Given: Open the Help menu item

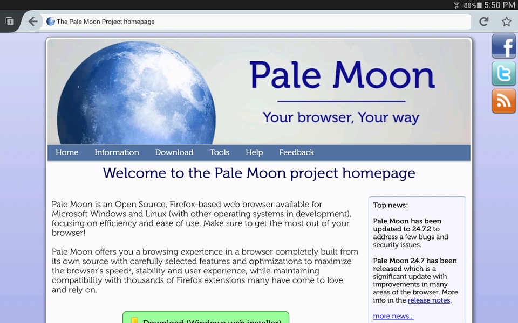Looking at the screenshot, I should coord(254,152).
